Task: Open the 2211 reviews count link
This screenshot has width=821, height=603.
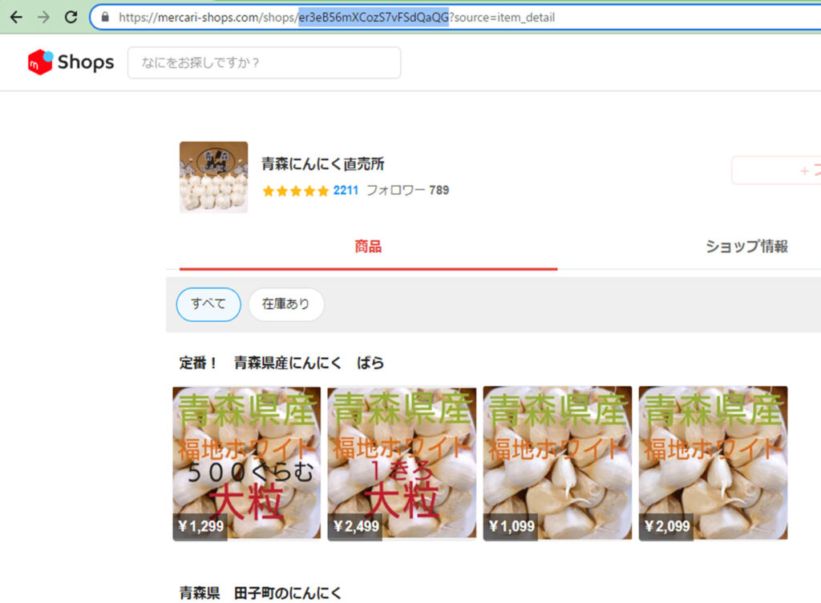Action: pos(346,191)
